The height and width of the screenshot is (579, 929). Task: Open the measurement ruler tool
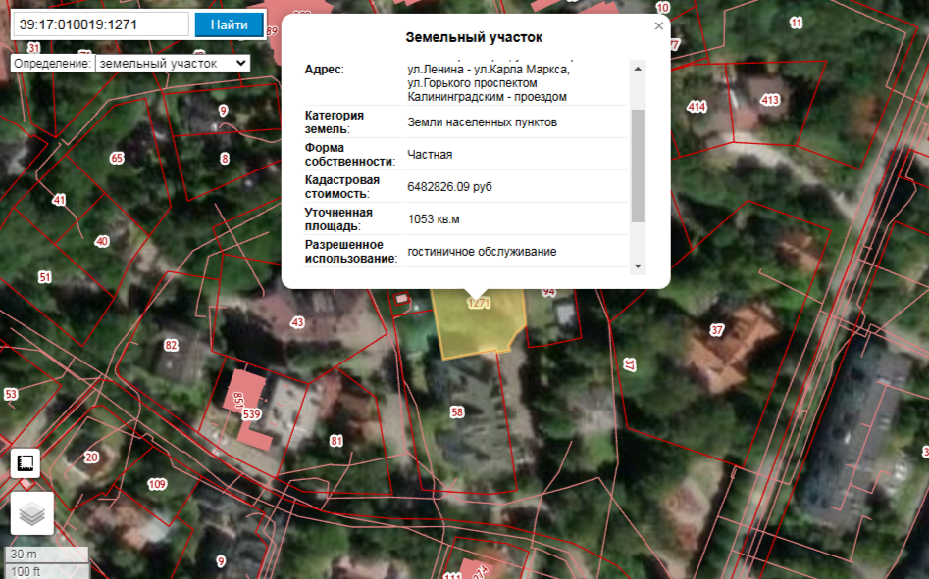pos(26,463)
